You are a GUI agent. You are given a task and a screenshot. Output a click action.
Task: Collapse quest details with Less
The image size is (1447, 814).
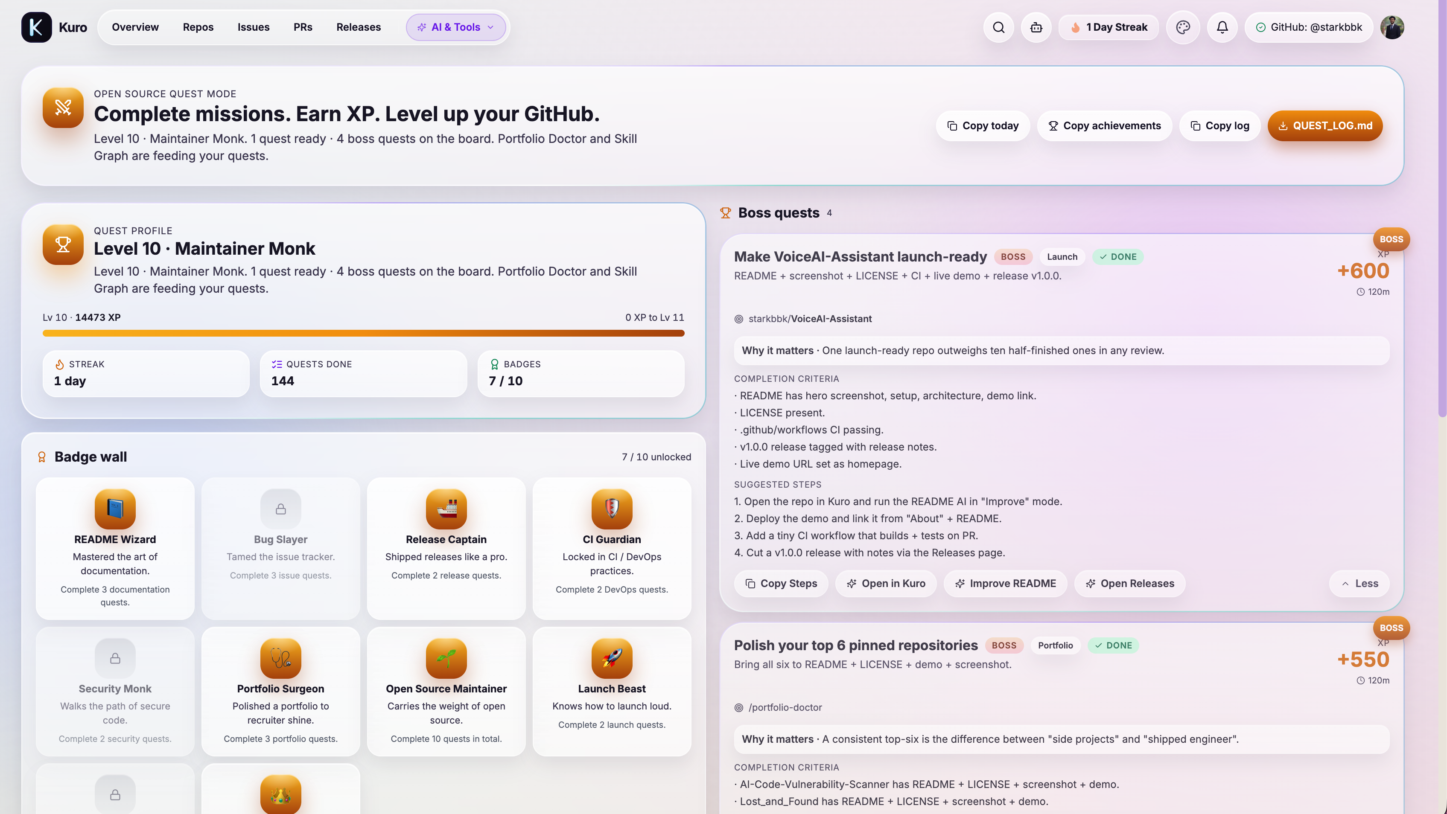pos(1359,584)
